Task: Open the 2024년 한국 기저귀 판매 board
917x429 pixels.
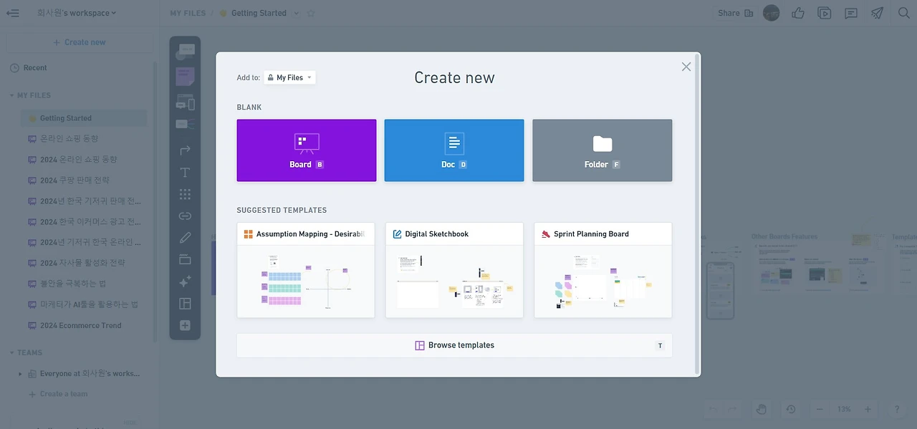Action: tap(84, 201)
